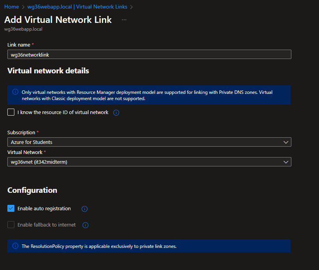Uncheck the Enable auto registration checkbox

coord(11,209)
